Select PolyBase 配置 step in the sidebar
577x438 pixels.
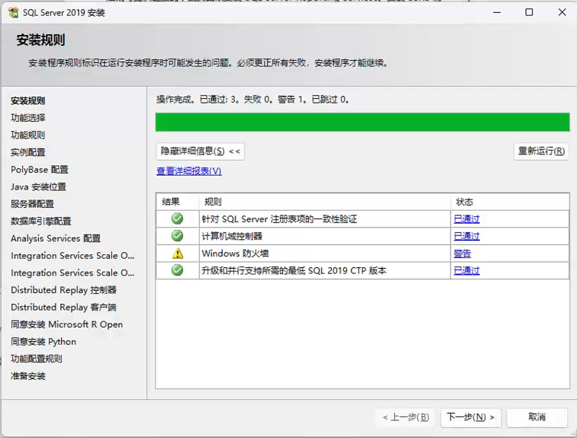(39, 170)
